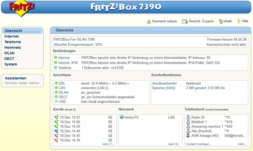Click the Hilfe lightbulb icon
This screenshot has width=253, height=151.
tap(239, 21)
